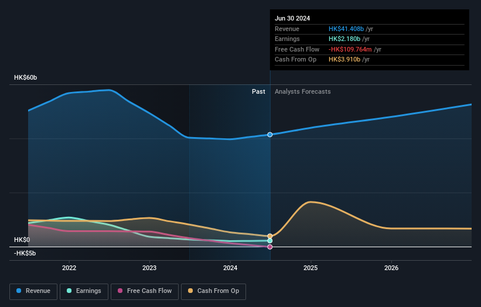The height and width of the screenshot is (307, 481).
Task: Click the teal Earnings data point marker
Action: coord(270,241)
